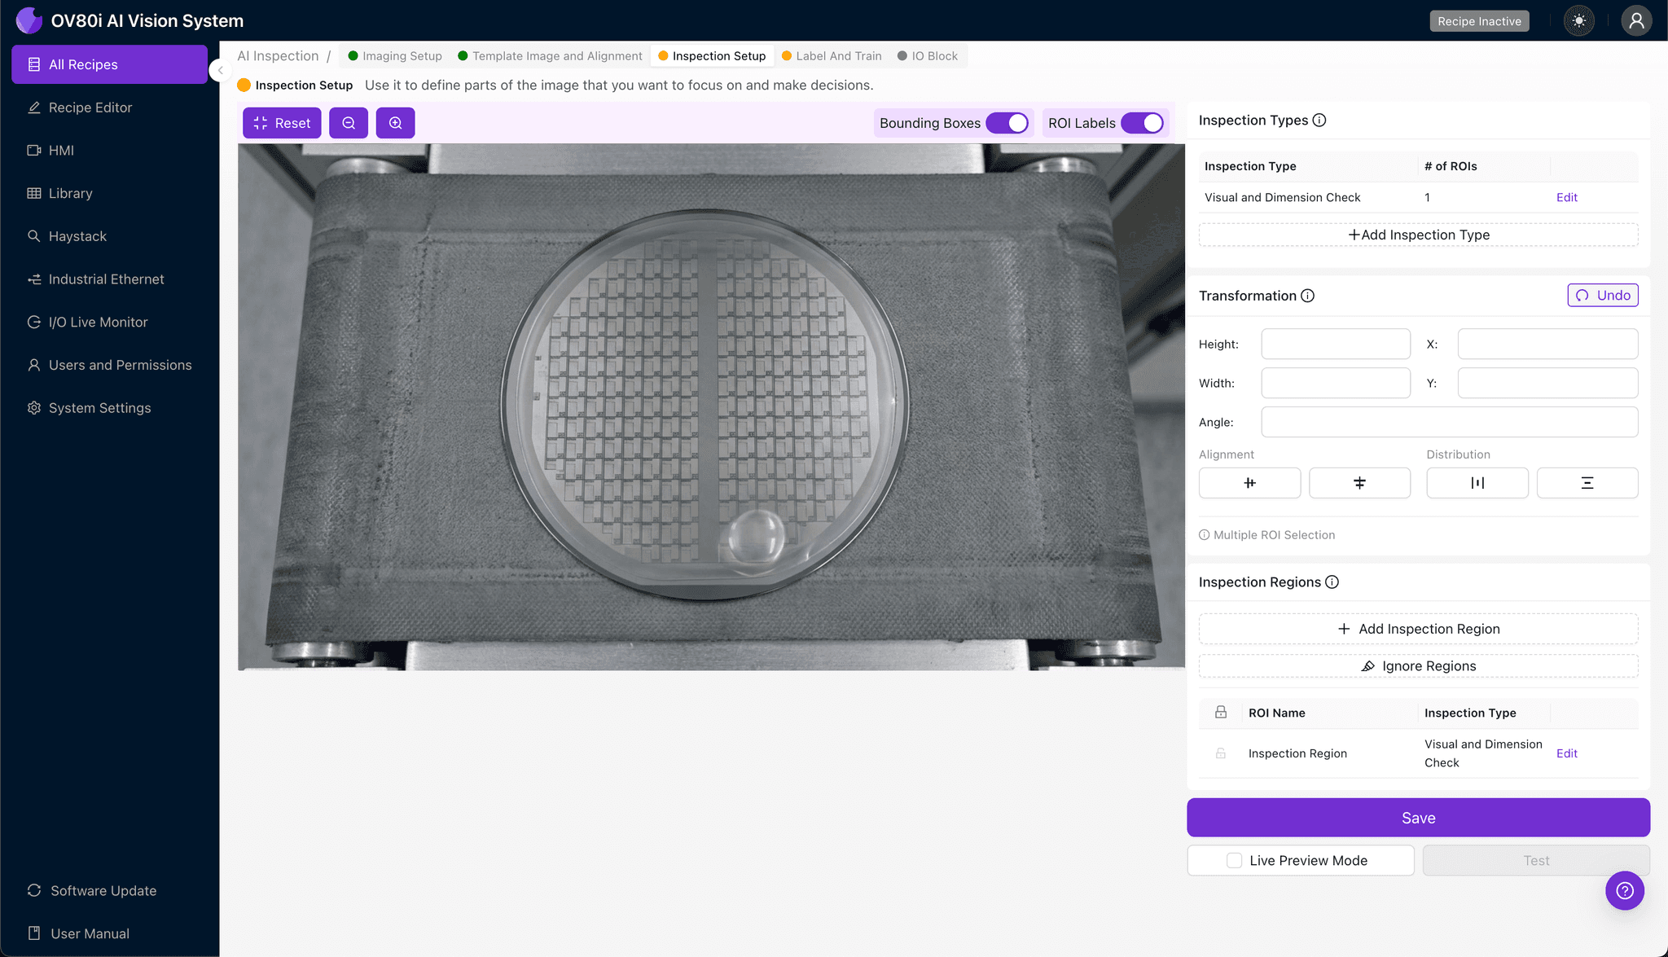Image resolution: width=1668 pixels, height=957 pixels.
Task: Click the Height input field
Action: pyautogui.click(x=1336, y=344)
